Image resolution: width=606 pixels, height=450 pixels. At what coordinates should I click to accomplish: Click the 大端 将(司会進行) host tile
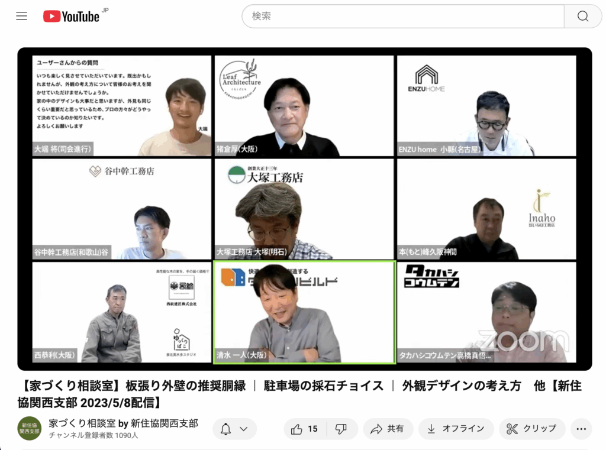[x=121, y=106]
